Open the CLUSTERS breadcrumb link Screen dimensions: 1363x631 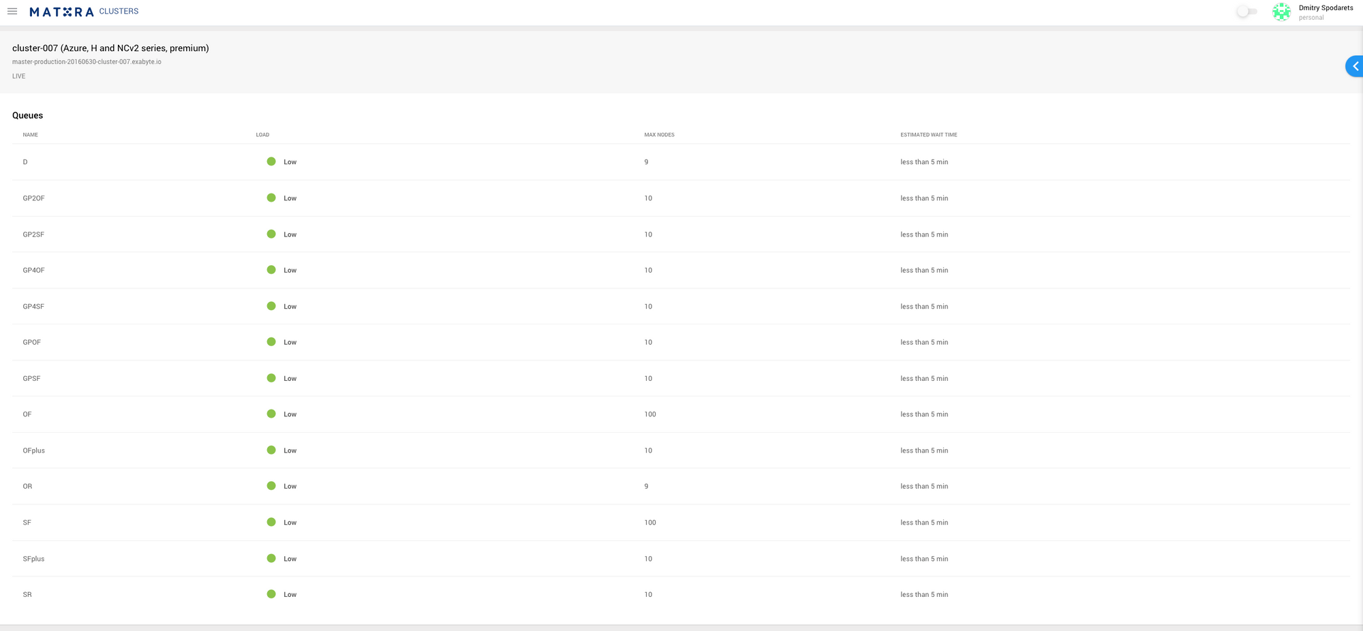tap(119, 12)
